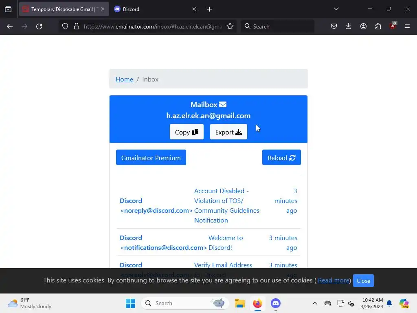Follow the Home breadcrumb link

124,79
